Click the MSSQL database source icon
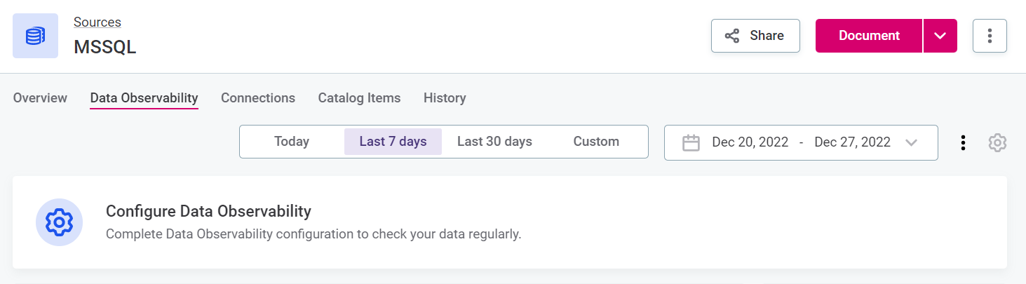The height and width of the screenshot is (284, 1026). [x=35, y=36]
